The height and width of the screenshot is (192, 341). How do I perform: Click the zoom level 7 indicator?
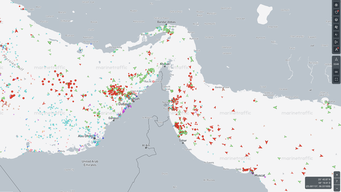(337, 181)
